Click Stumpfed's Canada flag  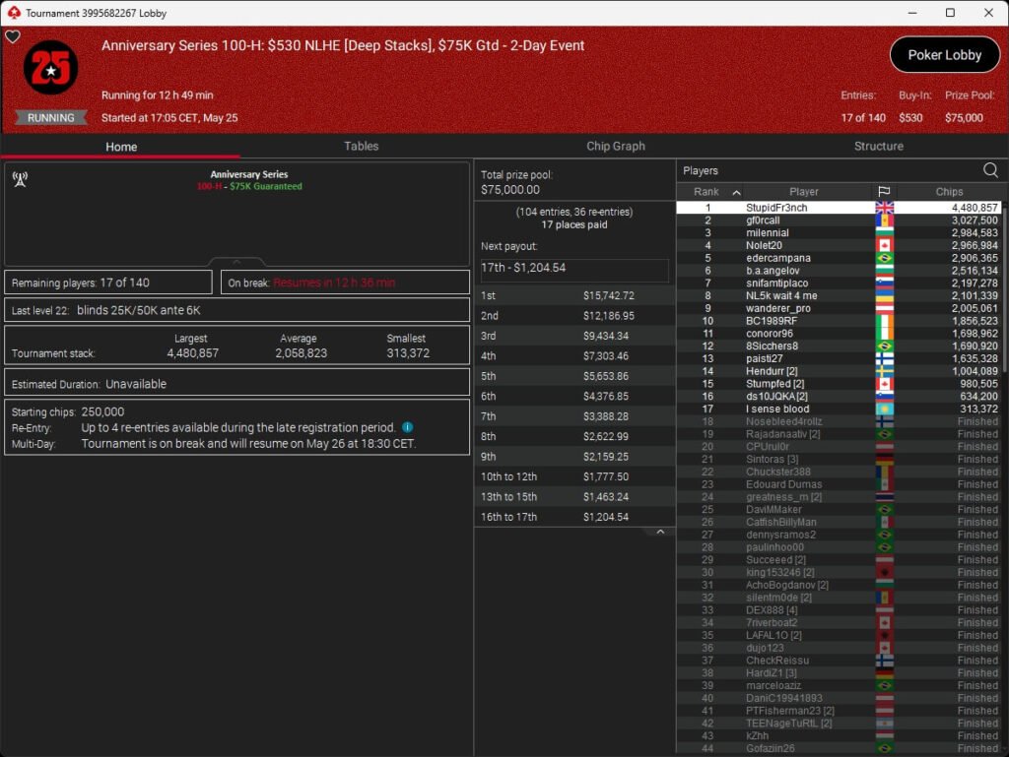coord(884,384)
